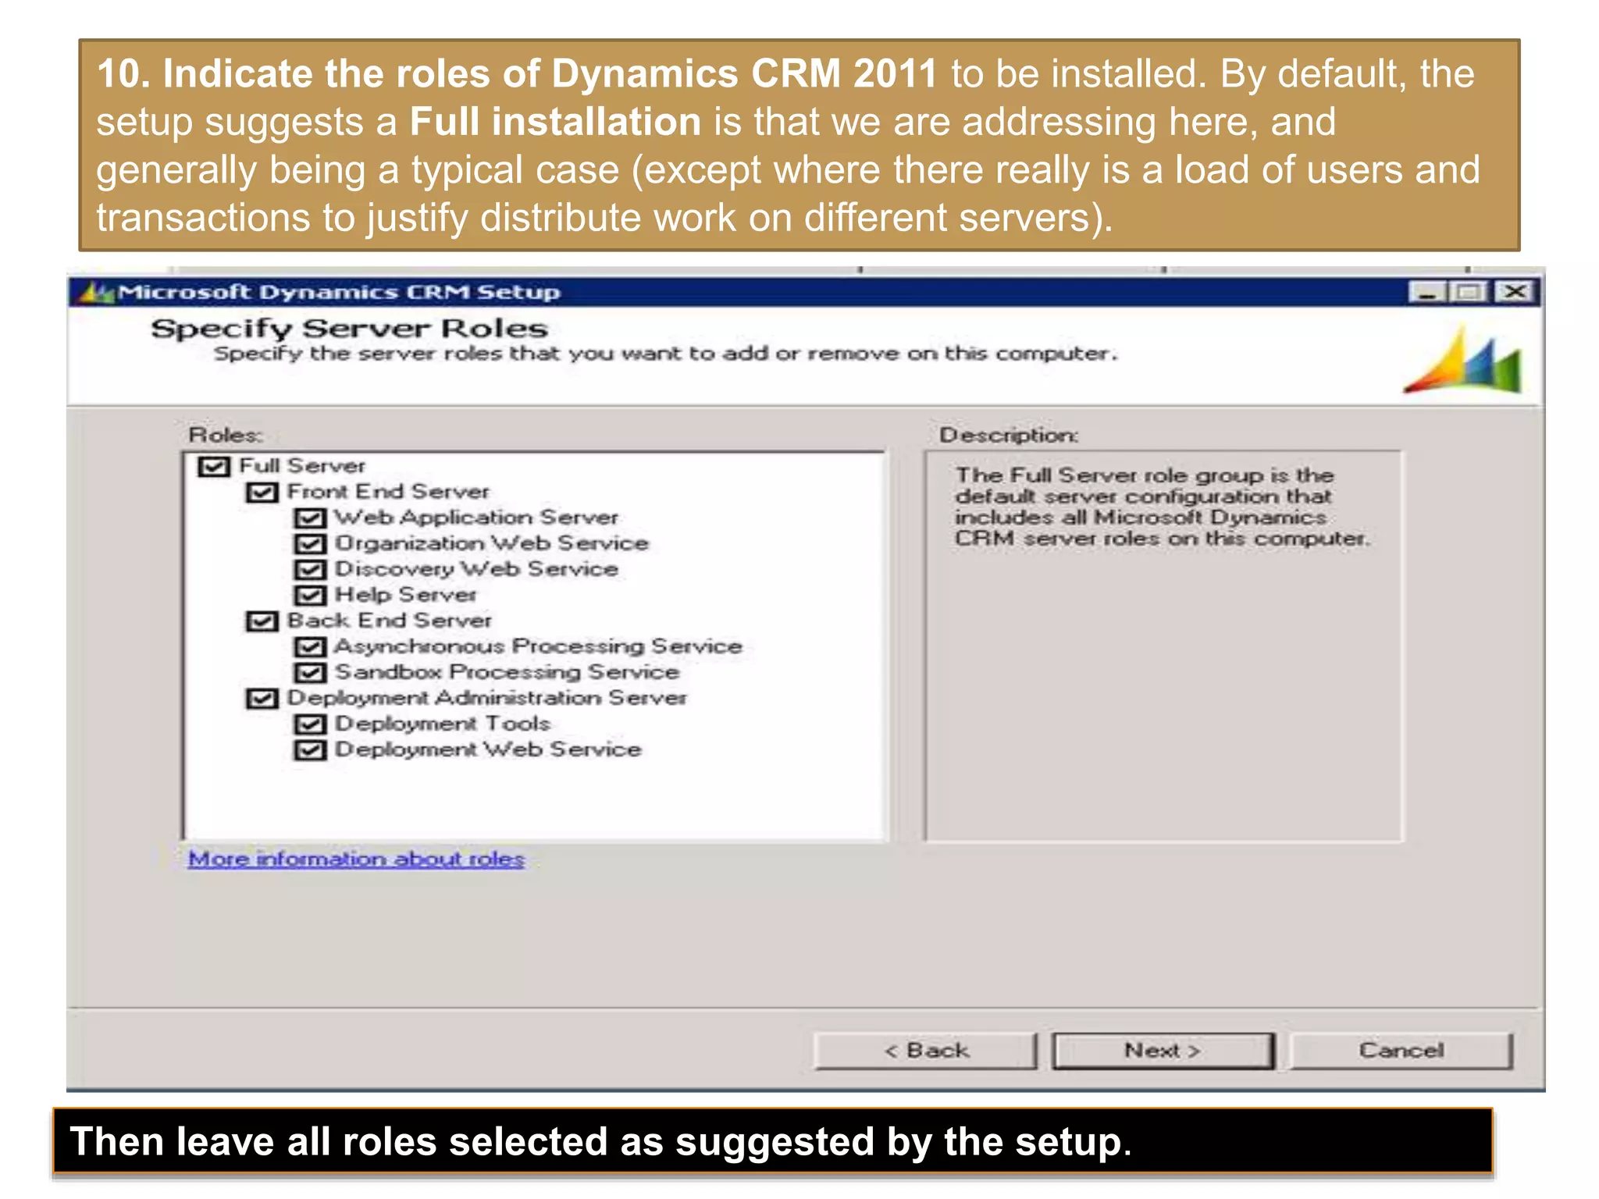Minimize the CRM Setup window
The width and height of the screenshot is (1599, 1199).
pyautogui.click(x=1428, y=293)
